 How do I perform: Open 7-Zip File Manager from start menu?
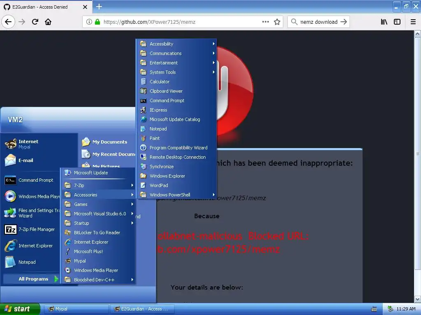click(x=32, y=229)
